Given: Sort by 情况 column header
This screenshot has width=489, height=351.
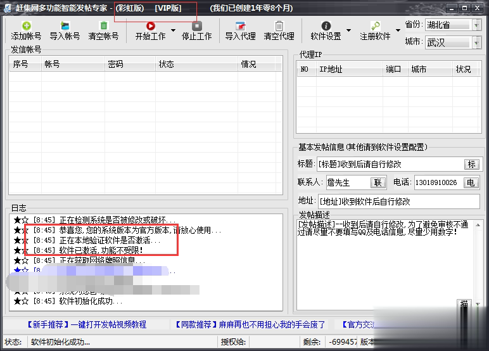Looking at the screenshot, I should [x=257, y=64].
